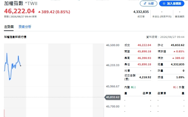Screen dimensions: 188x117
Task: Click the 45,832.62 previous close chart label
Action: (112, 97)
